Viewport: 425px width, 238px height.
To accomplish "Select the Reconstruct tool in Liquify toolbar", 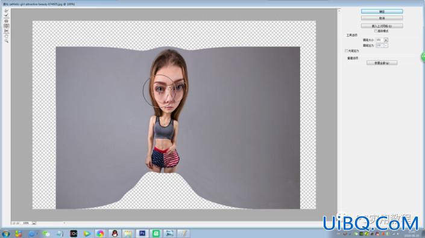I will tap(6, 16).
